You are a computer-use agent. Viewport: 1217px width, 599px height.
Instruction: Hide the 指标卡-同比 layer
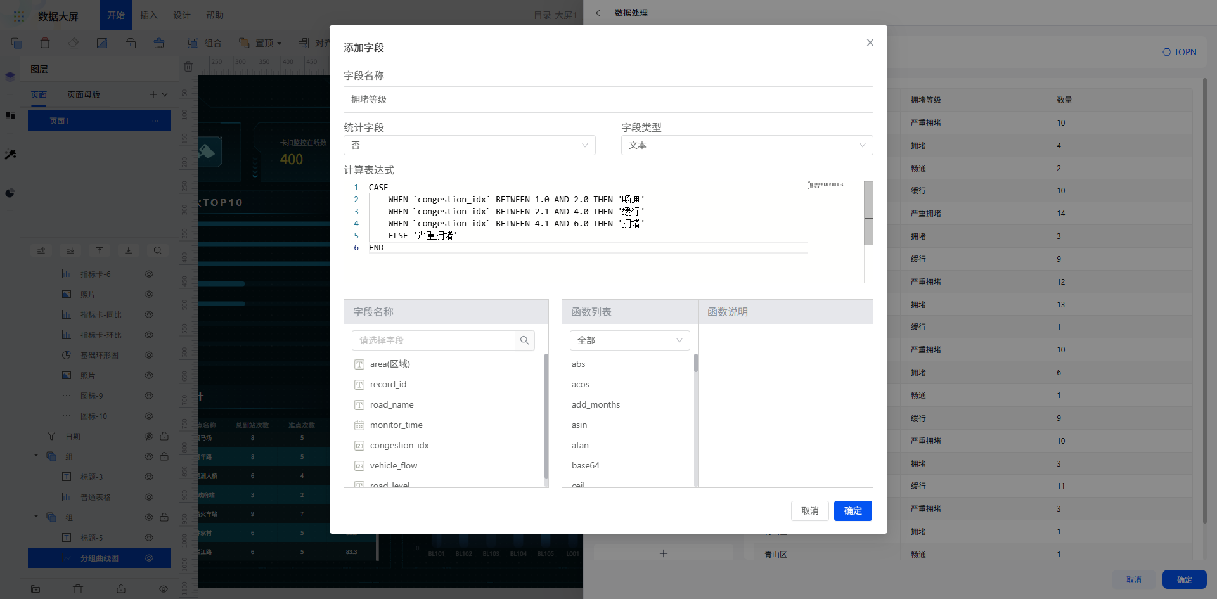[x=149, y=314]
